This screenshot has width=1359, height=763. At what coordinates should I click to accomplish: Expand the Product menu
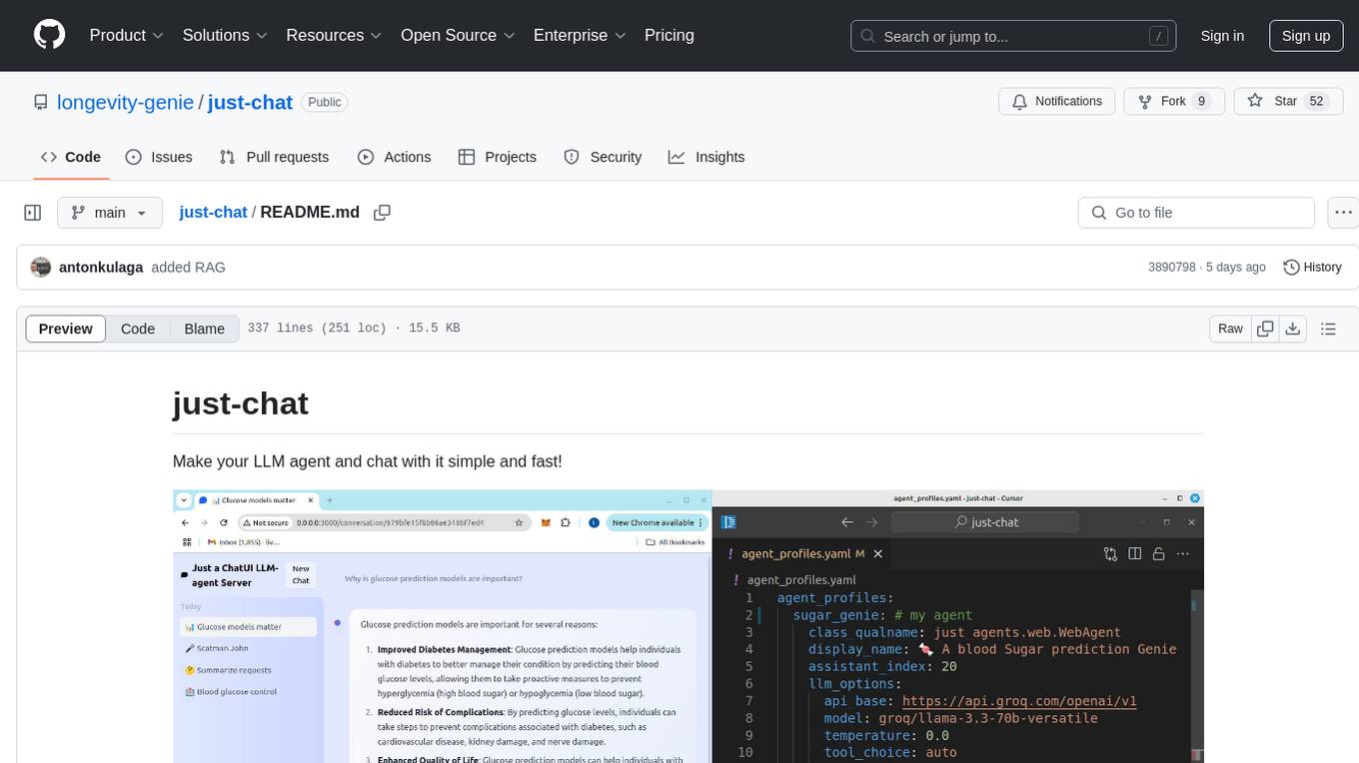[x=127, y=35]
